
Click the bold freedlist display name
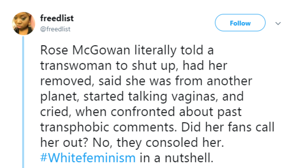point(57,19)
